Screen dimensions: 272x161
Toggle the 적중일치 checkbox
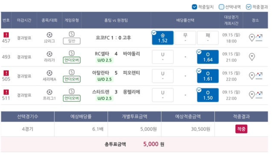click(194, 7)
